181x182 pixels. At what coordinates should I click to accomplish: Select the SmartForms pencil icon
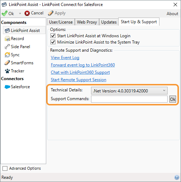click(7, 63)
